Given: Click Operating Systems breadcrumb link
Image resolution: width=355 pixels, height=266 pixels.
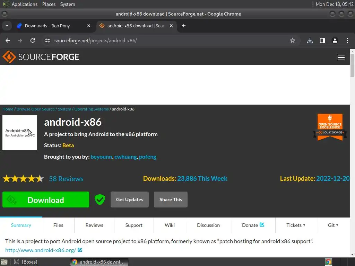Looking at the screenshot, I should [x=92, y=109].
